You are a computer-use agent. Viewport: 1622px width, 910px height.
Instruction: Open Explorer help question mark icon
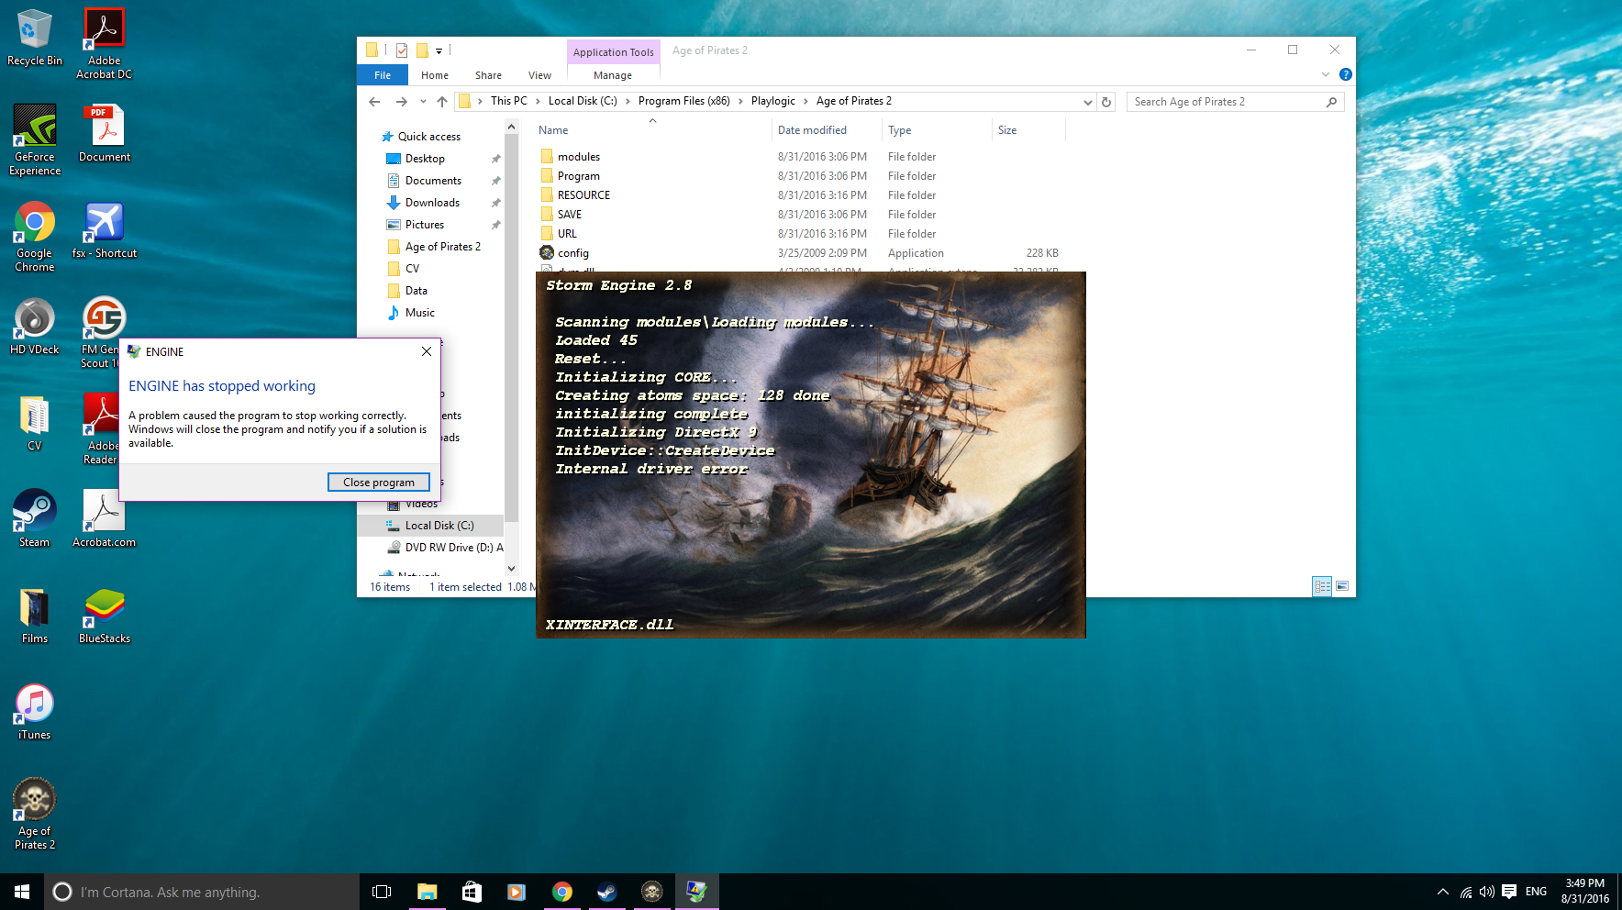(1345, 74)
